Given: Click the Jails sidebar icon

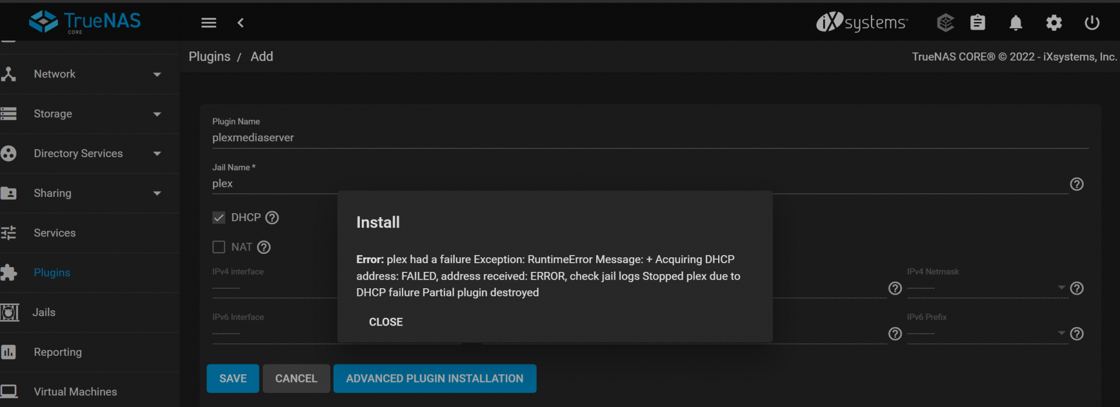Looking at the screenshot, I should click(9, 312).
